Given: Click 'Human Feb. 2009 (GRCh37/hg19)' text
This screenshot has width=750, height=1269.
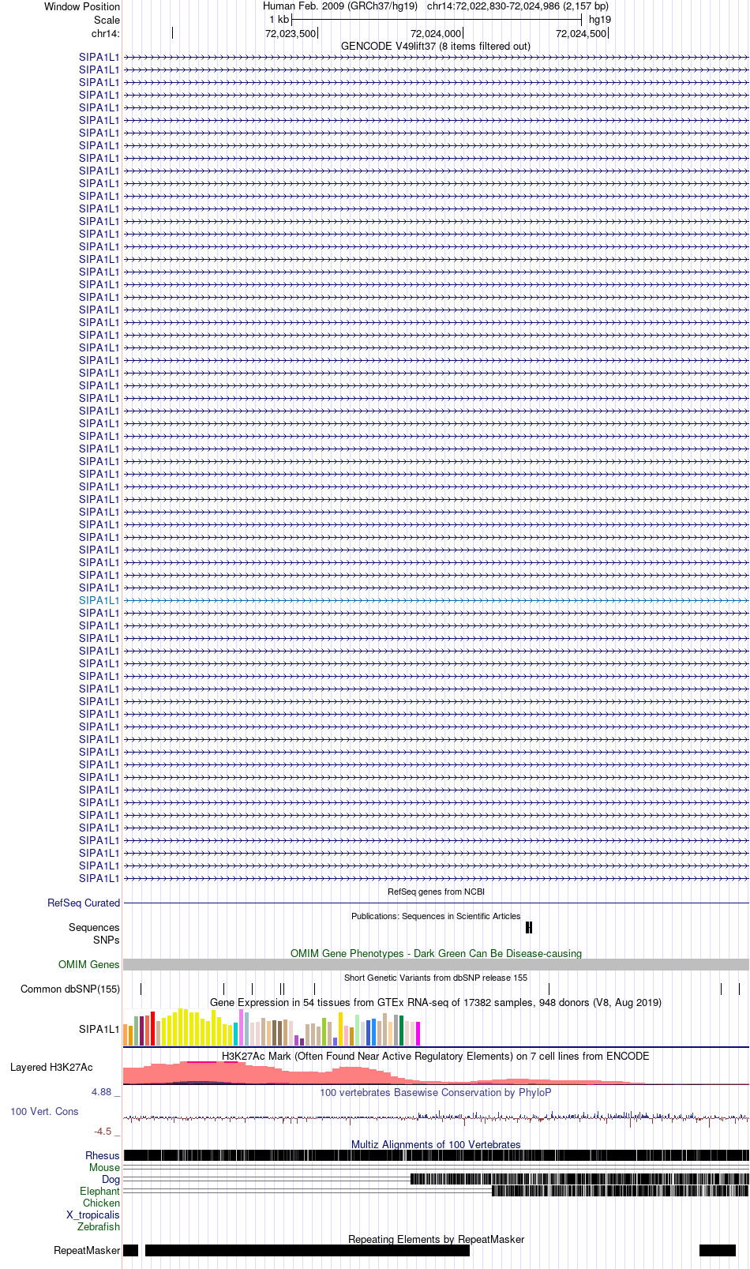Looking at the screenshot, I should [x=340, y=6].
